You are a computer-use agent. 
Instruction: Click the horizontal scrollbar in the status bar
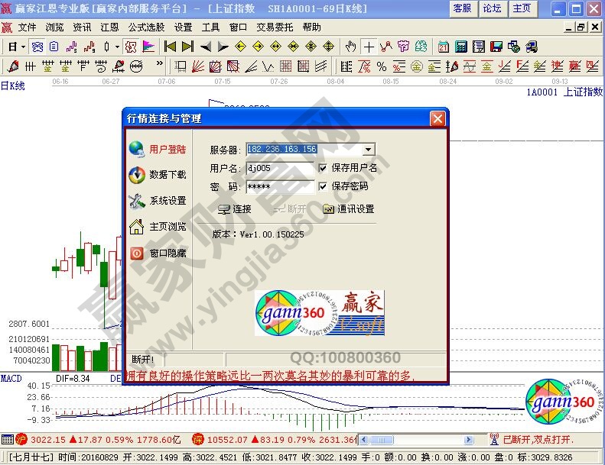click(x=413, y=440)
